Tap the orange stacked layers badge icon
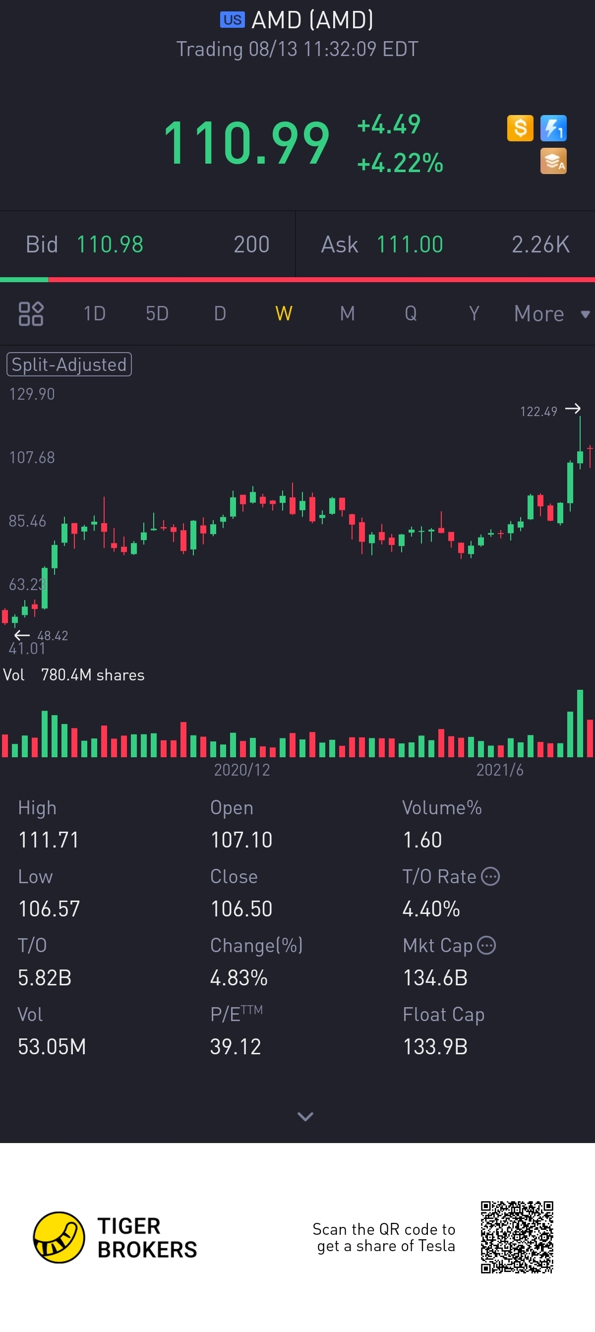Viewport: 595px width, 1332px height. (x=553, y=161)
